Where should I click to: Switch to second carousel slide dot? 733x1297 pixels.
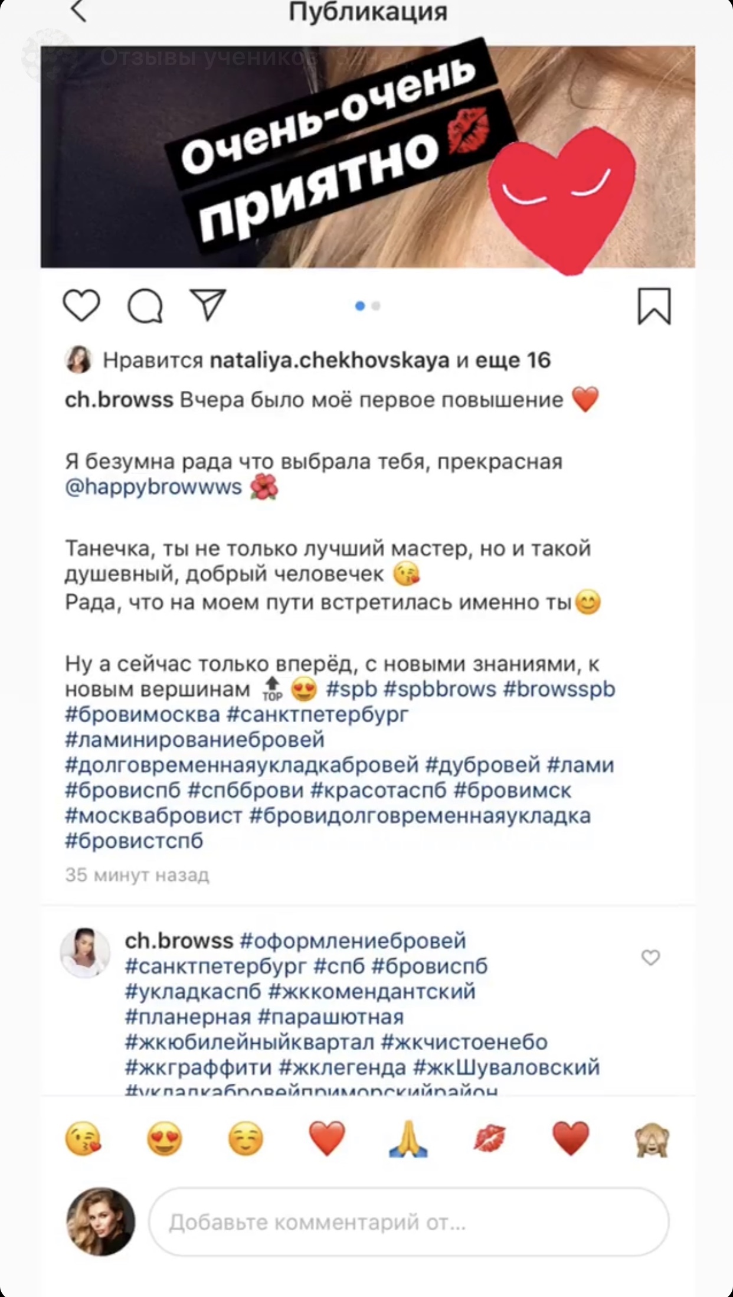pyautogui.click(x=376, y=306)
